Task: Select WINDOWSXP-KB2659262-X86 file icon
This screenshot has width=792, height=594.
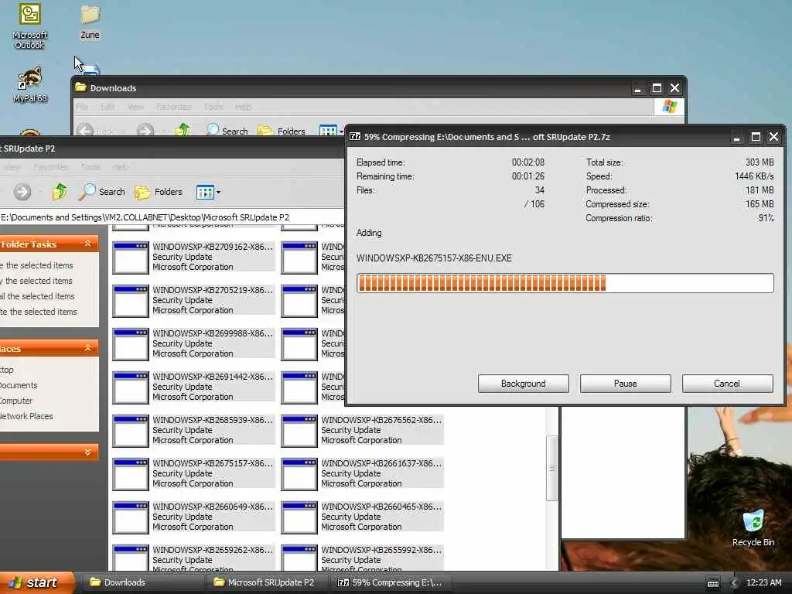Action: point(130,558)
